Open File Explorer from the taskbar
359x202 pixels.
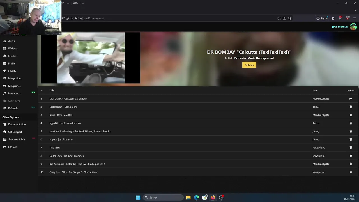click(188, 198)
